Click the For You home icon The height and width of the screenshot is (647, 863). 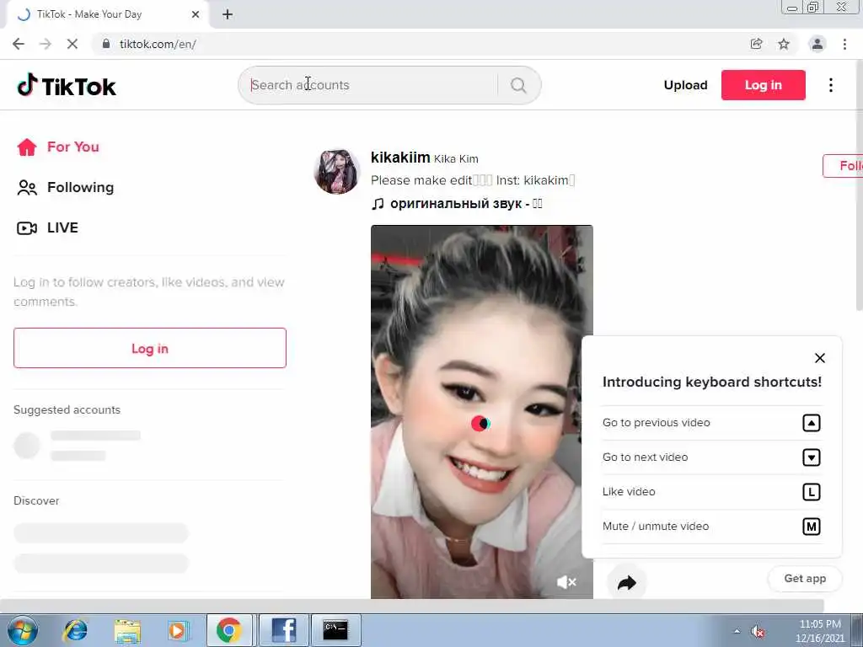[x=26, y=147]
